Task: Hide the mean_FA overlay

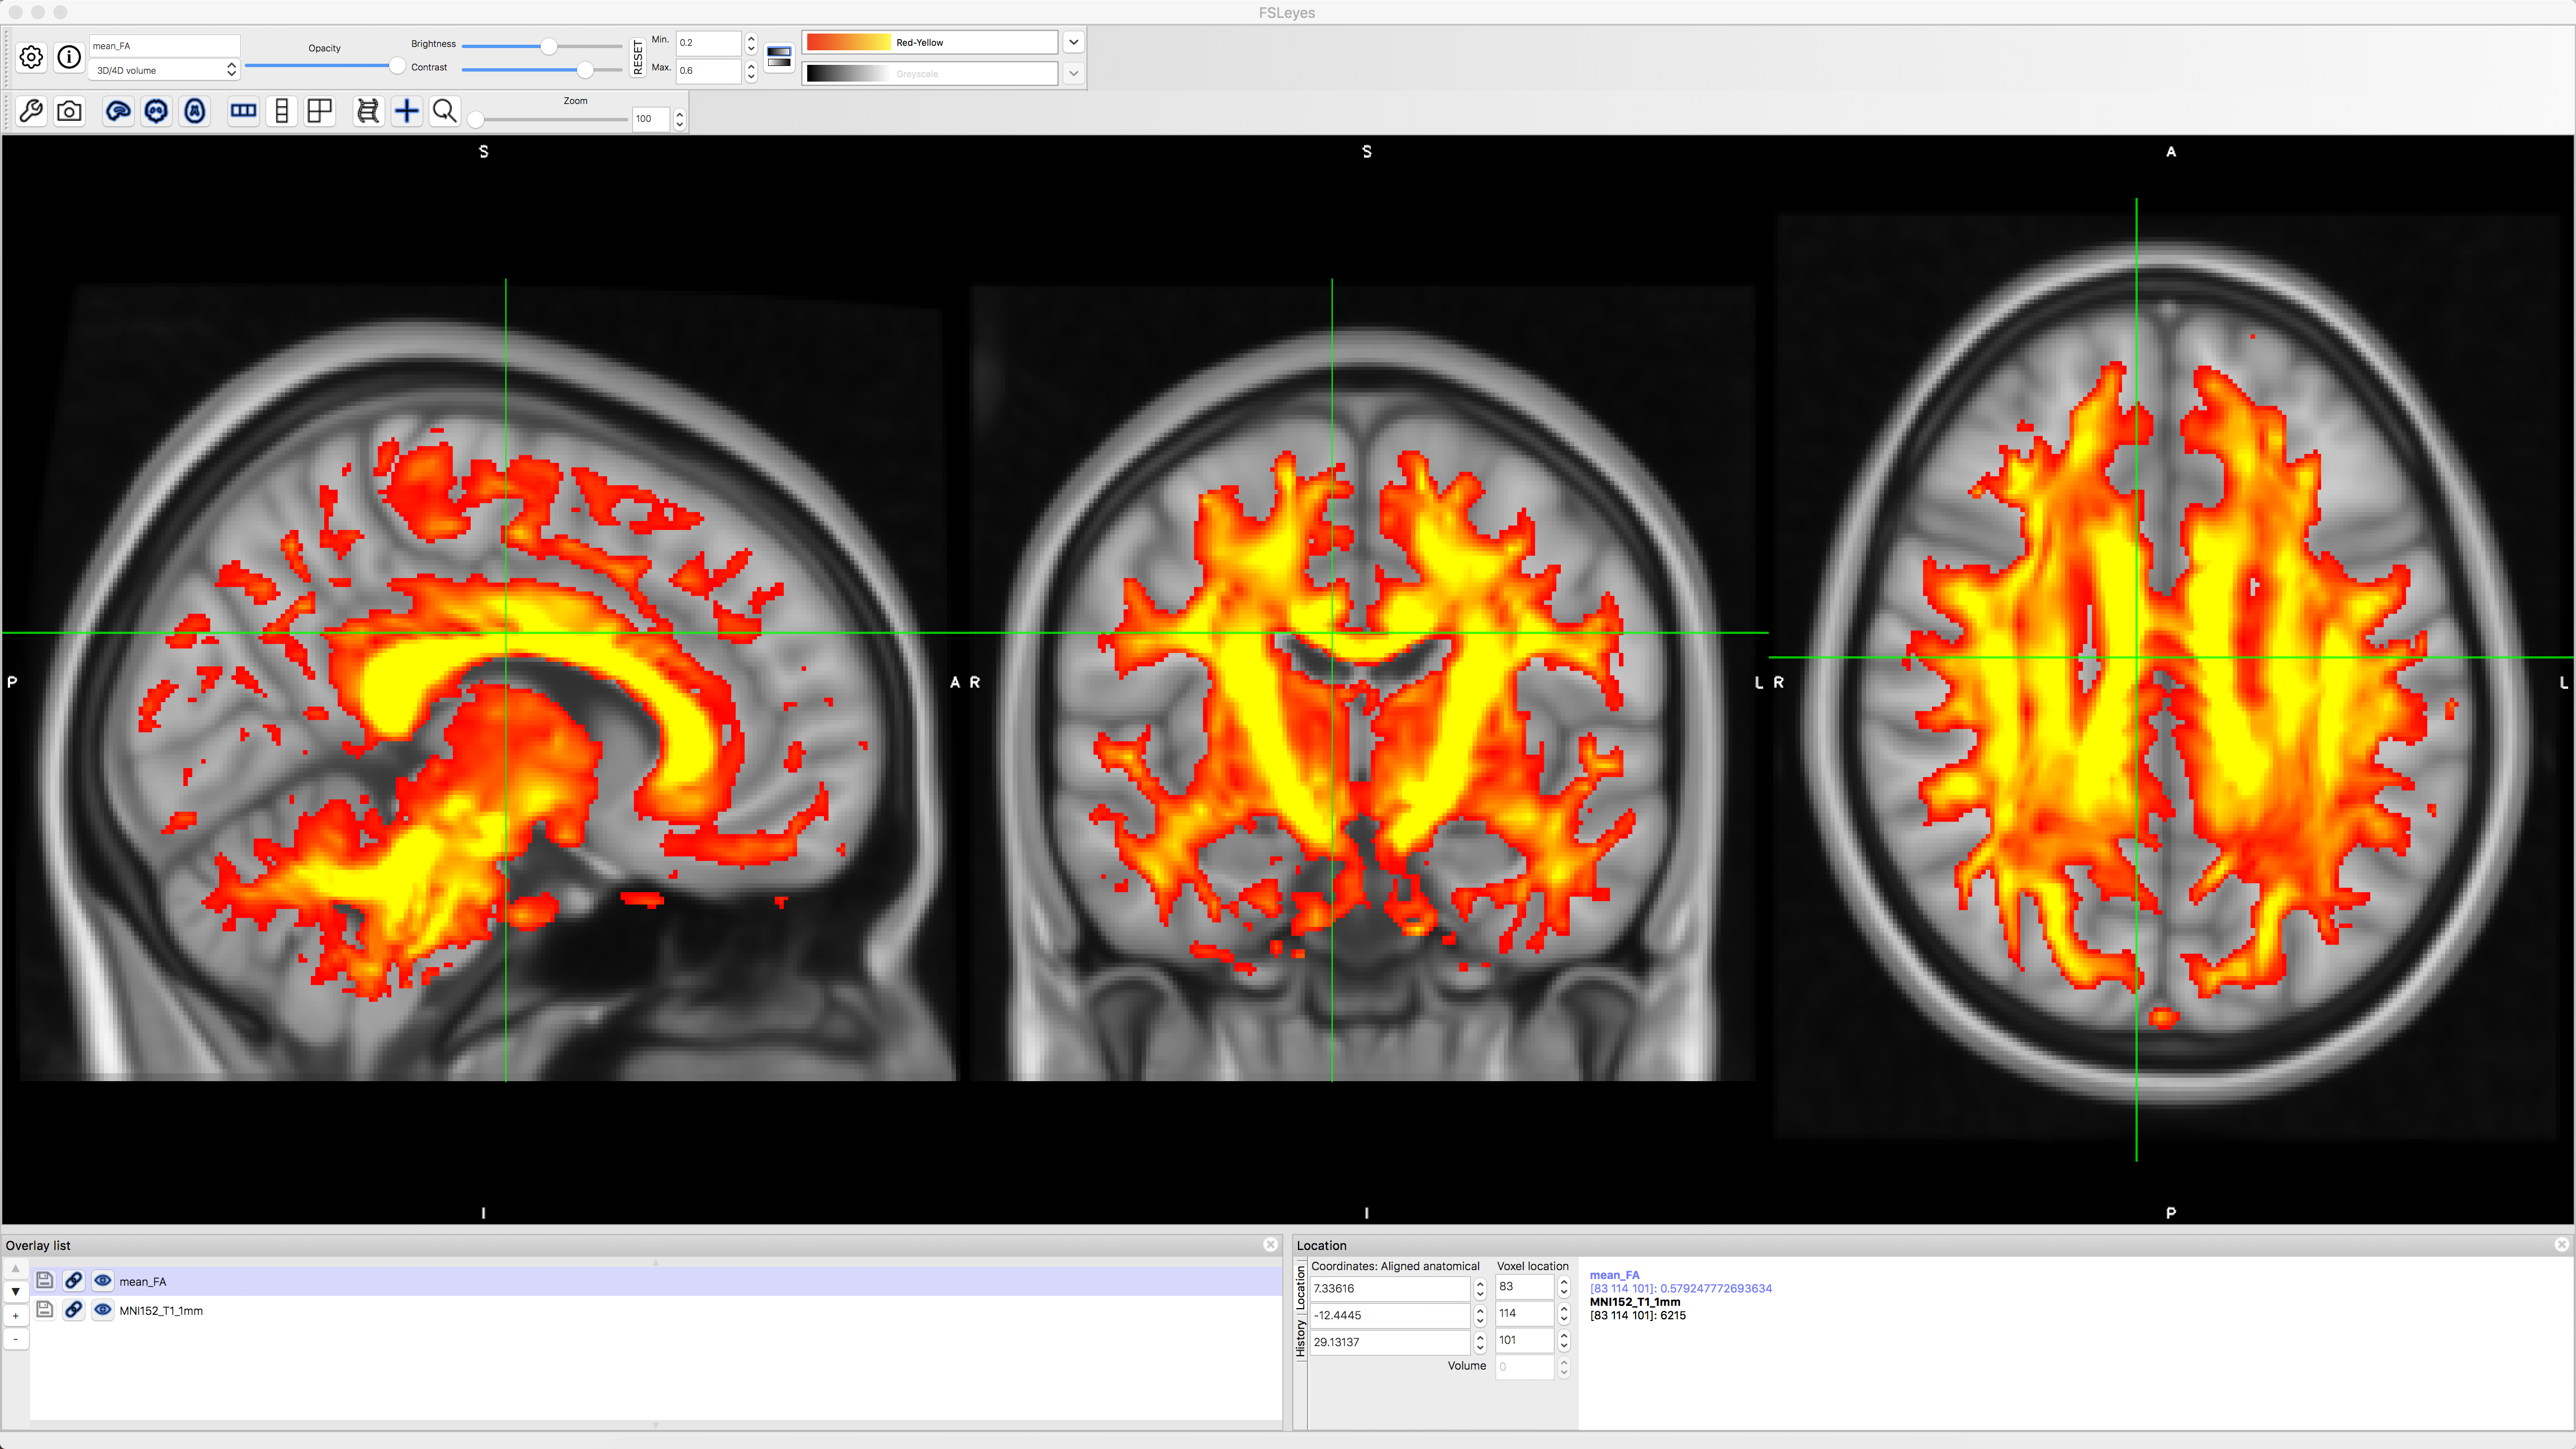Action: 103,1280
